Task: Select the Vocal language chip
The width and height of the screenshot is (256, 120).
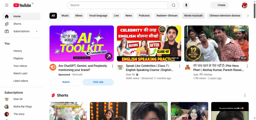Action: pyautogui.click(x=98, y=16)
